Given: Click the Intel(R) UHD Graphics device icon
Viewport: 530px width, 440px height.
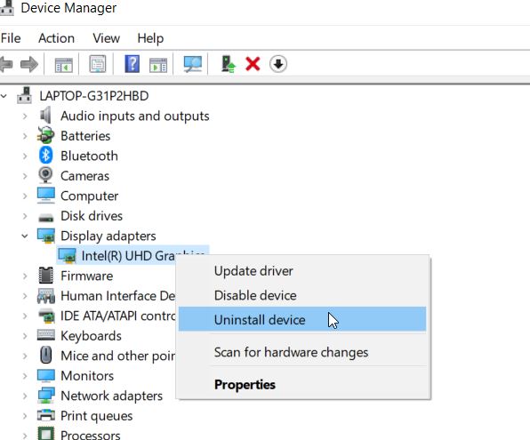Looking at the screenshot, I should (x=67, y=255).
